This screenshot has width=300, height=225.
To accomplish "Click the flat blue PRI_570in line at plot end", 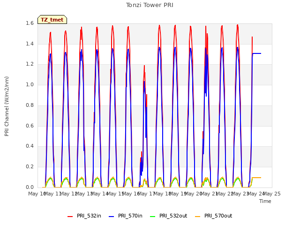I will click(x=257, y=53).
